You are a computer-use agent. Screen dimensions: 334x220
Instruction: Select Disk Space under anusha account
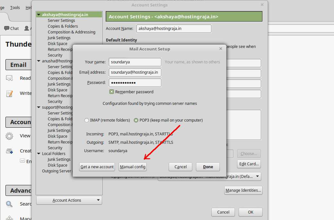coord(57,90)
